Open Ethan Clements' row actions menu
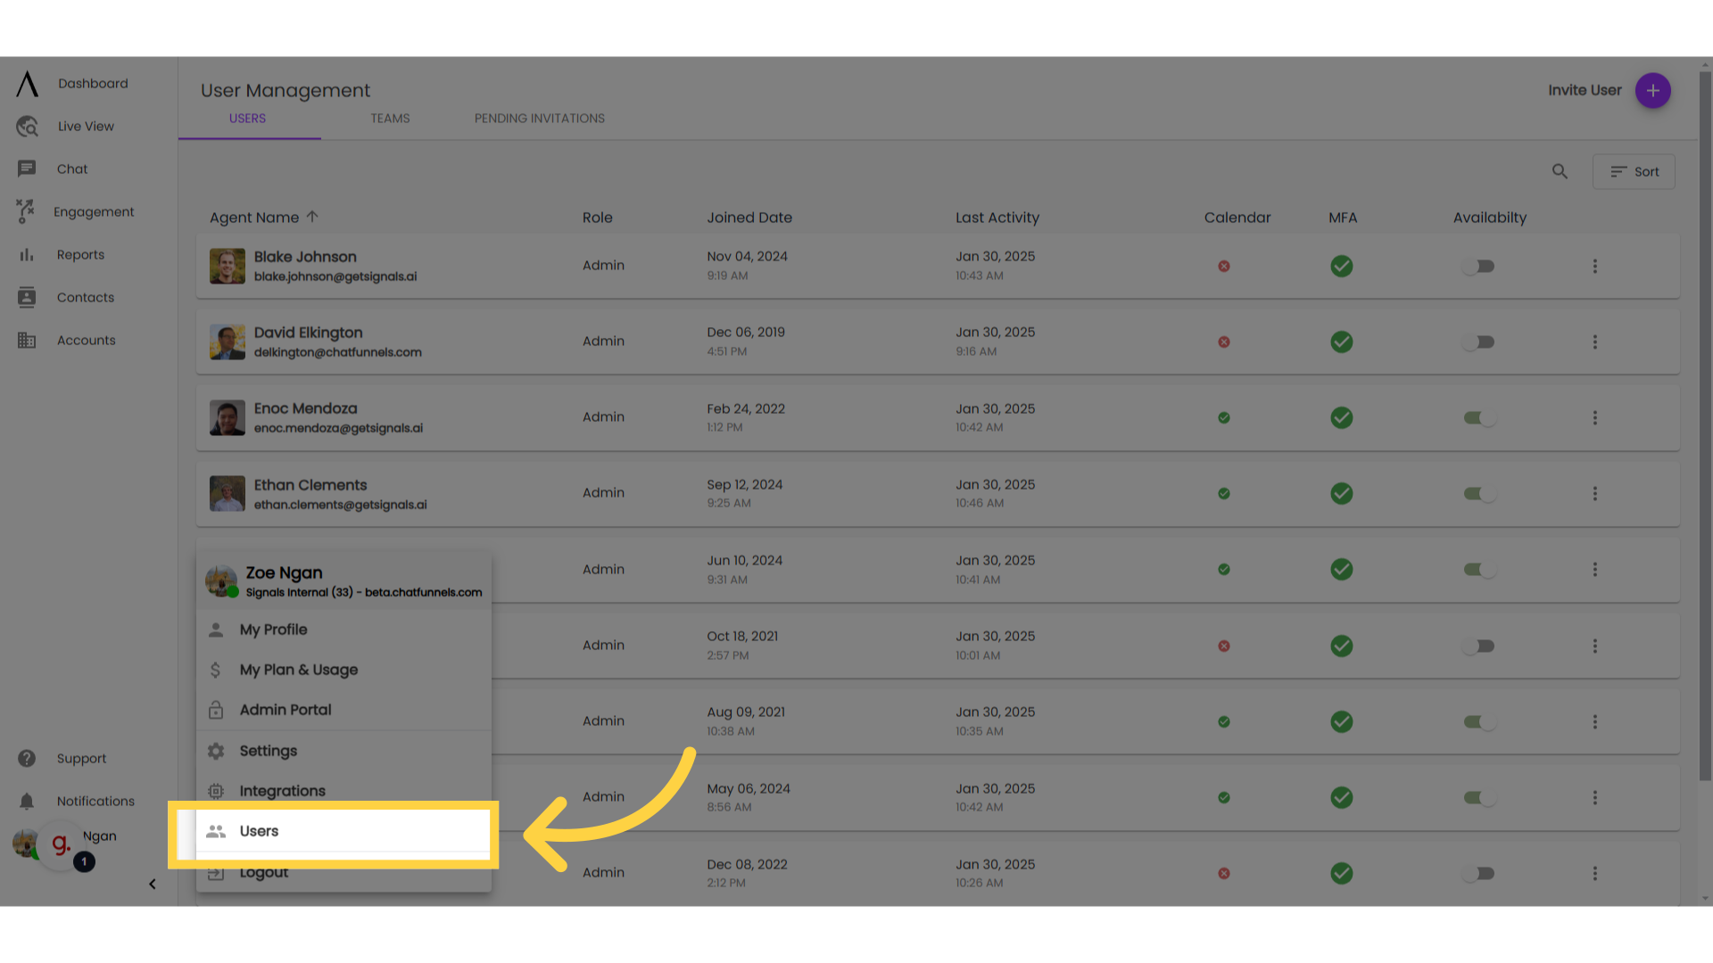 coord(1594,493)
